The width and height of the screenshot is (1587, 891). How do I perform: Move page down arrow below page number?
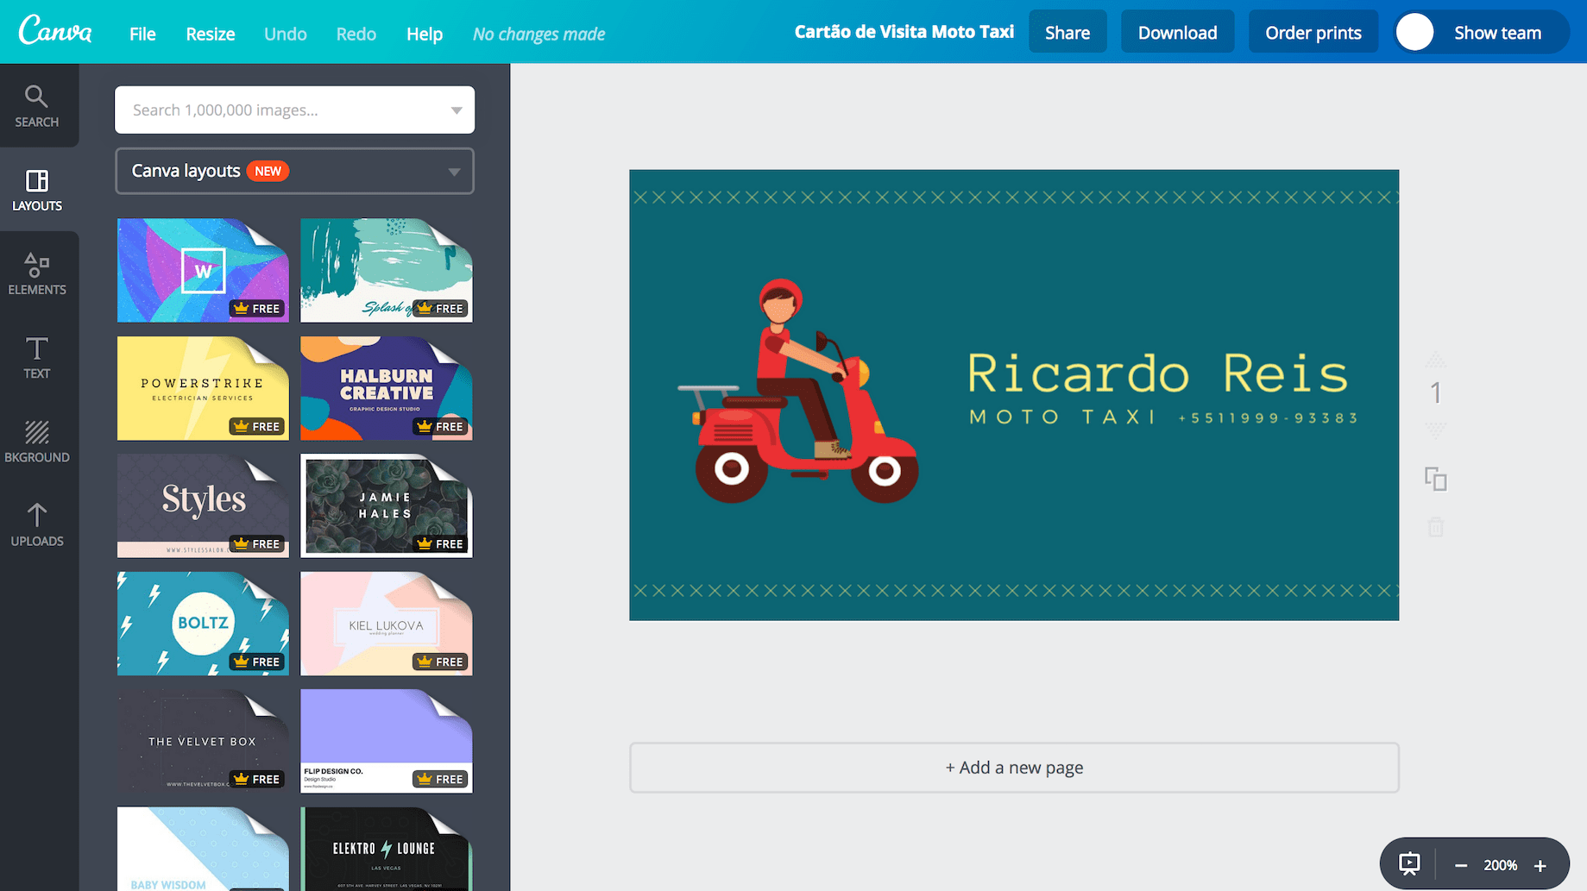pyautogui.click(x=1436, y=429)
